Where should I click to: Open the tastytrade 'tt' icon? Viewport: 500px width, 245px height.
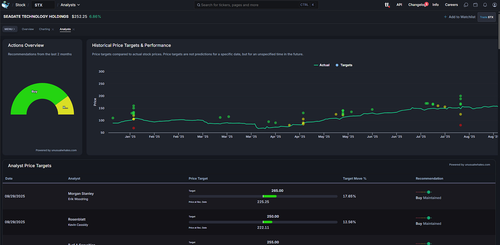pyautogui.click(x=387, y=5)
